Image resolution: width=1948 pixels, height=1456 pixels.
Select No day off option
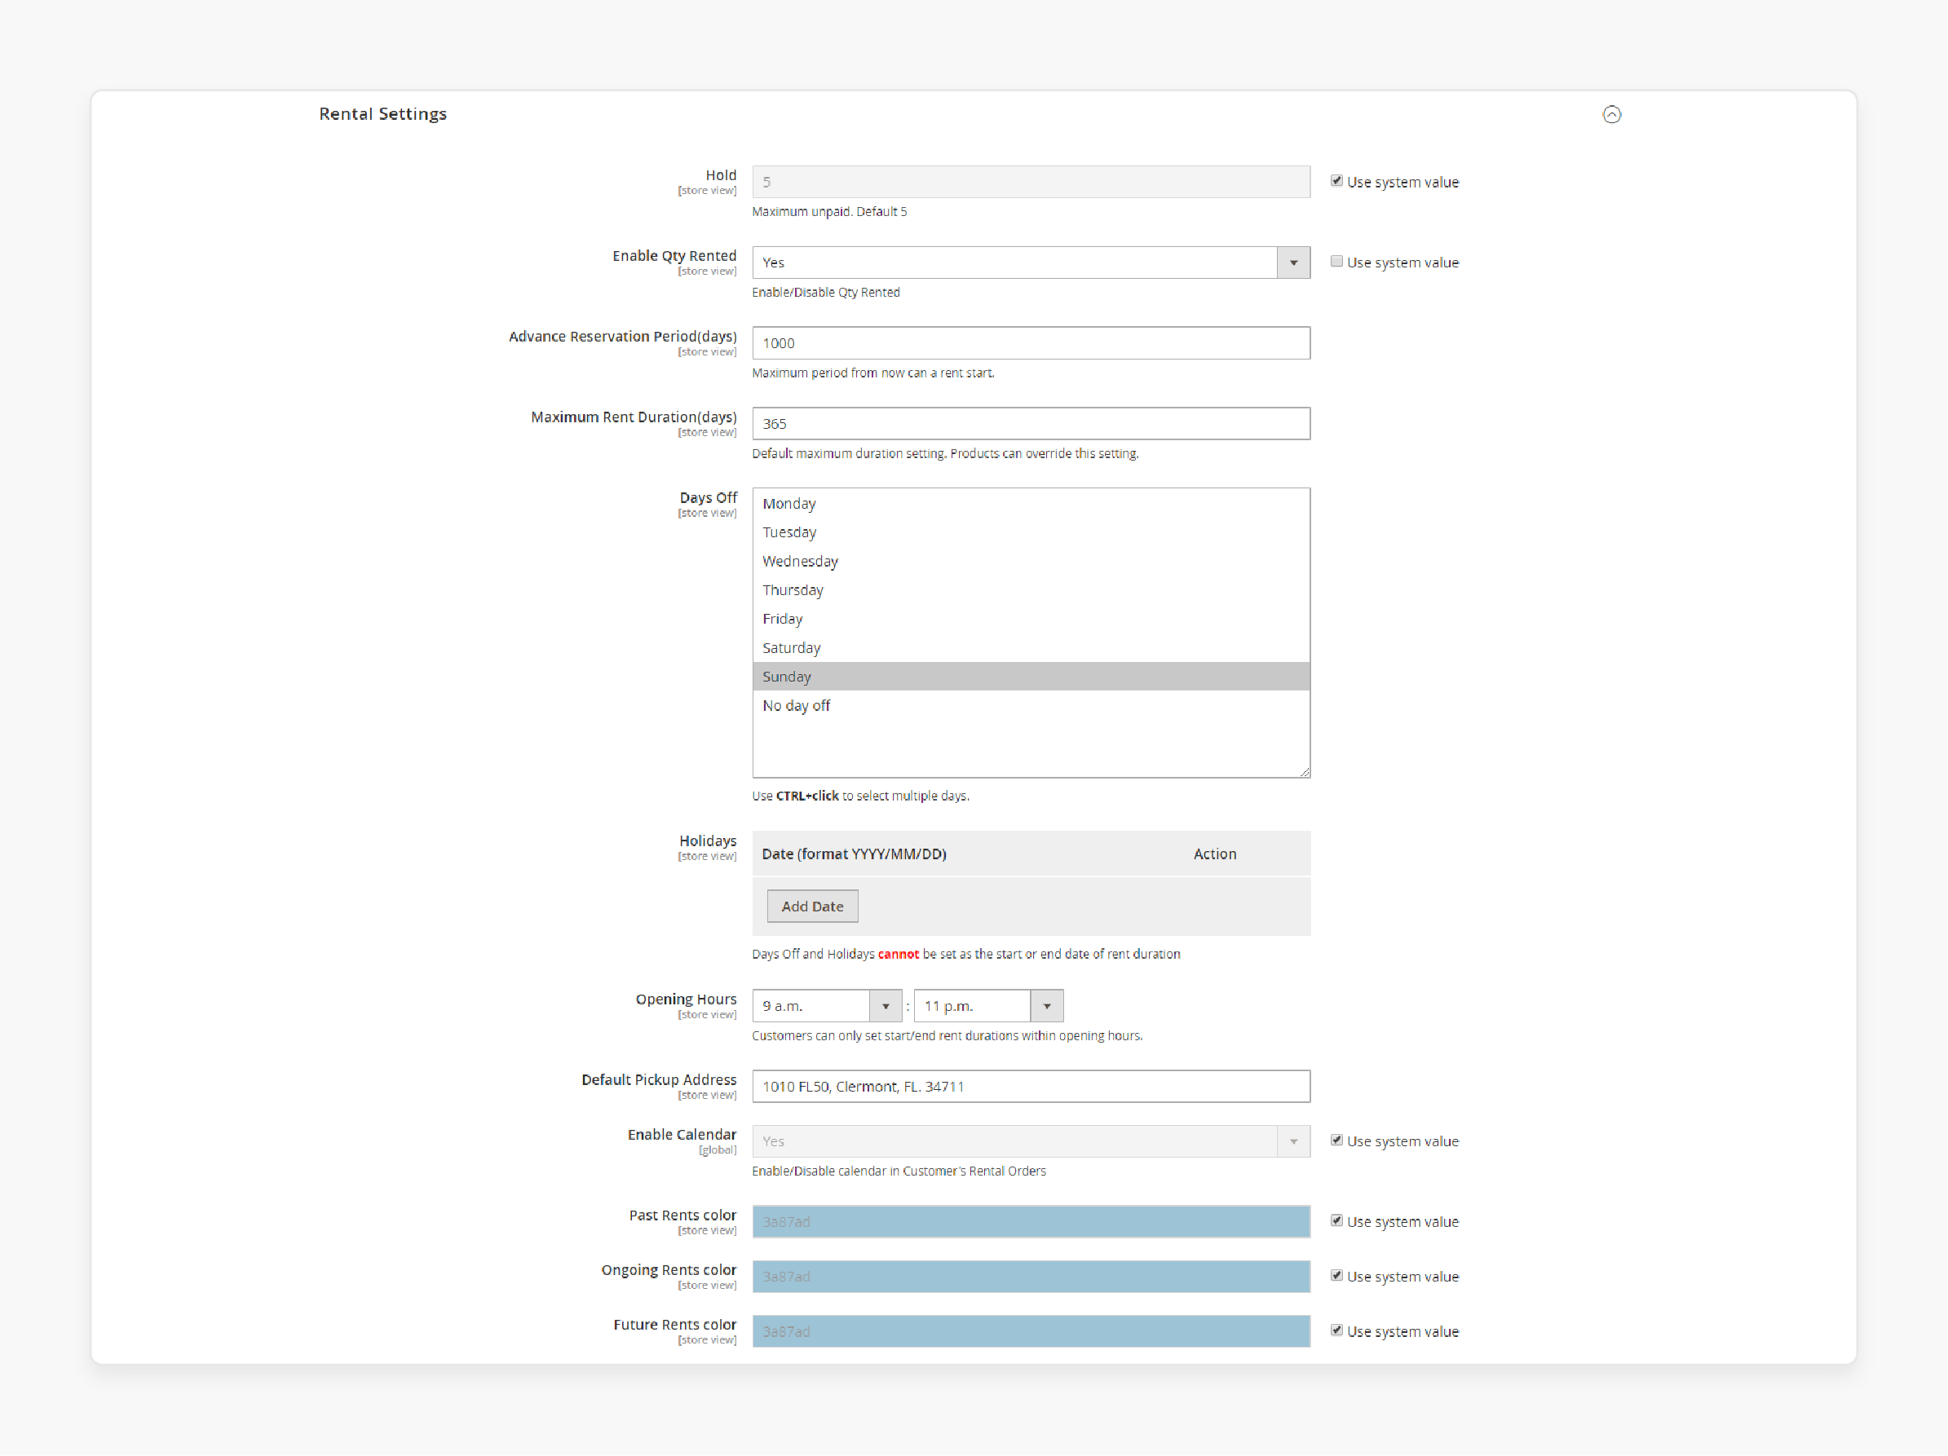point(1031,706)
